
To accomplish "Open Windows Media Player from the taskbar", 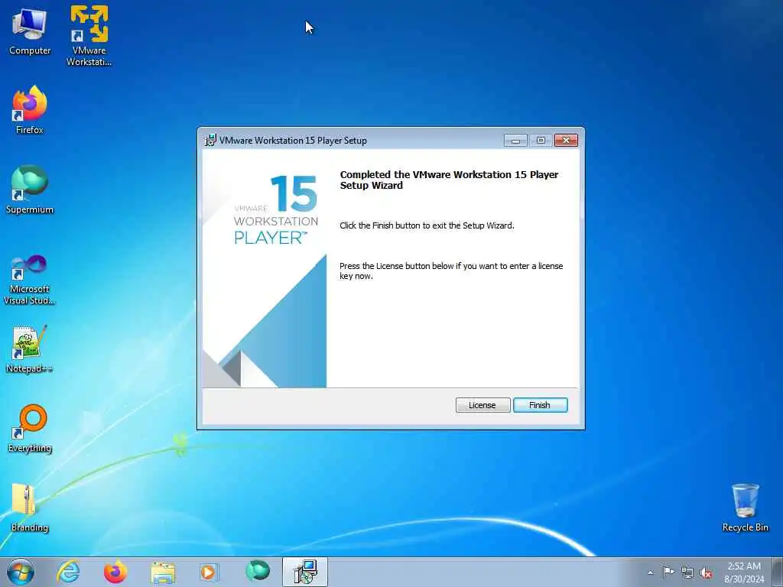I will (210, 572).
